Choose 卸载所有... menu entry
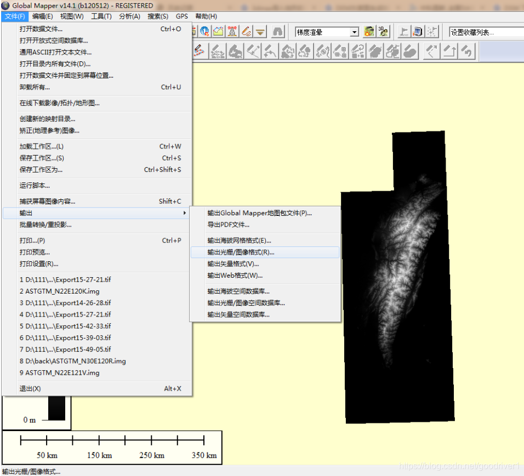The height and width of the screenshot is (476, 524). click(x=97, y=87)
